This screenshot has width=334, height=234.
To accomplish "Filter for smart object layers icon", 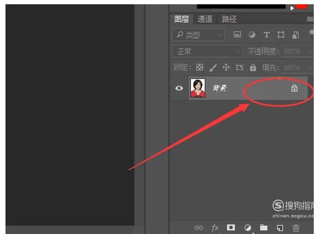I will pos(296,35).
